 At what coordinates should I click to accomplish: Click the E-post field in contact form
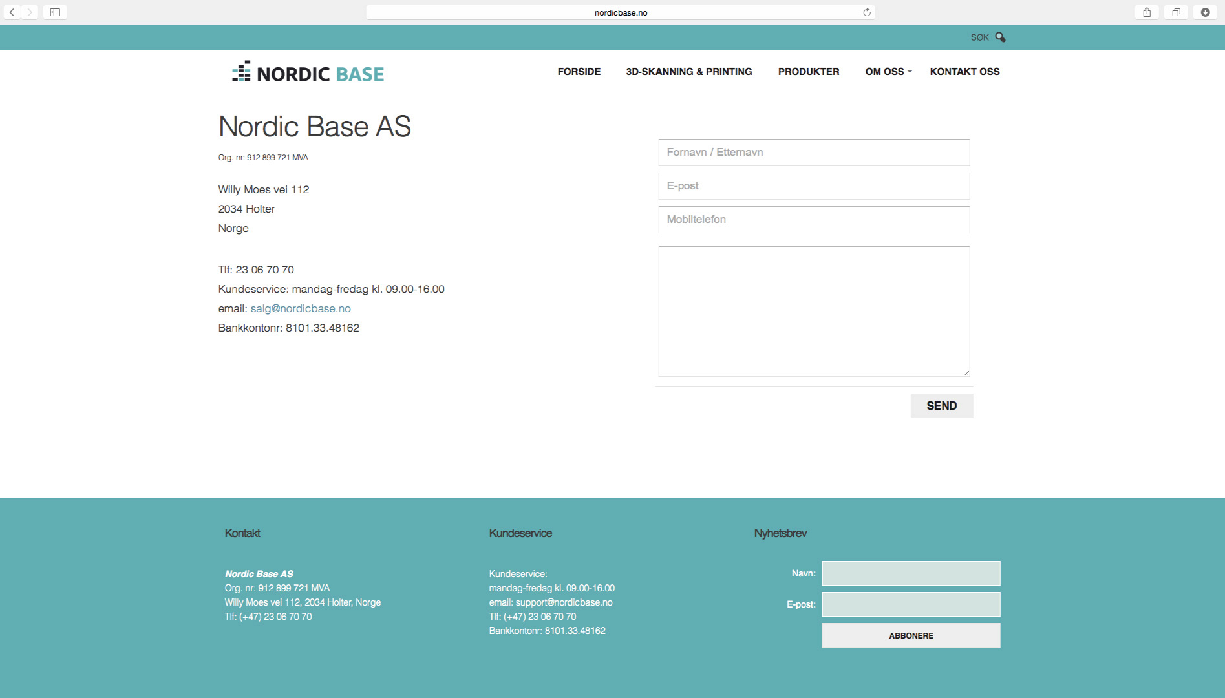tap(814, 186)
